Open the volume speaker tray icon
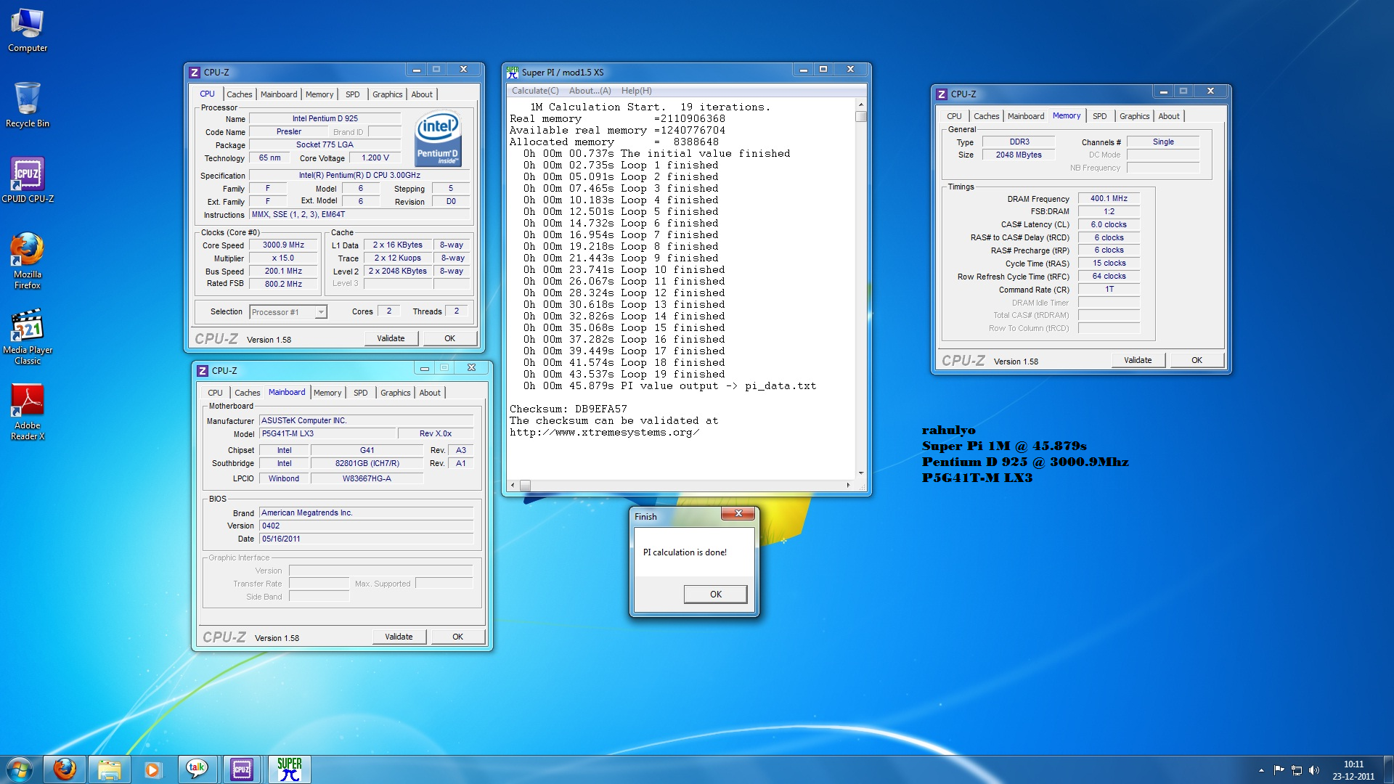This screenshot has height=784, width=1394. tap(1313, 770)
